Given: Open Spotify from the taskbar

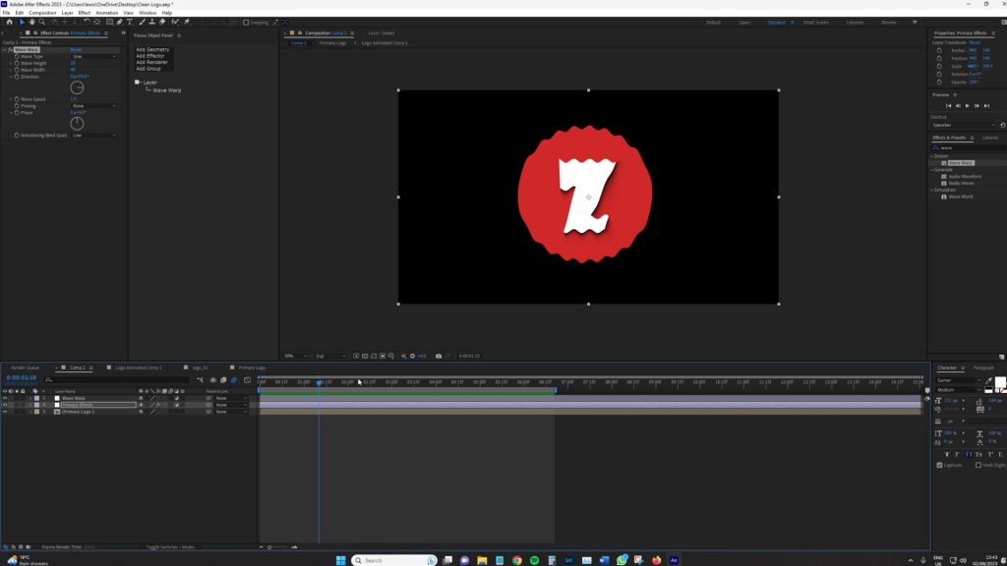Looking at the screenshot, I should [x=534, y=560].
